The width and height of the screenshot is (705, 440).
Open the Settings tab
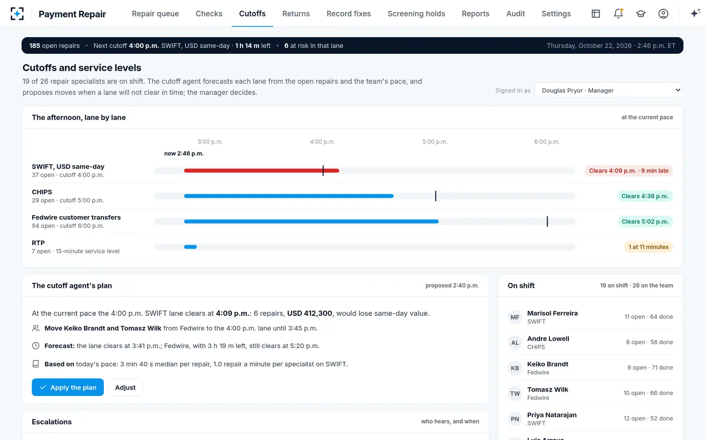(556, 14)
